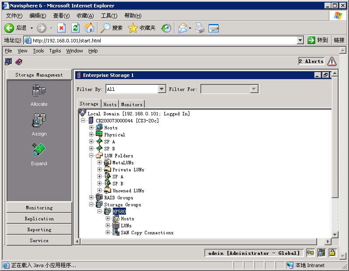
Task: Click the alert warning triangle icon
Action: point(332,61)
